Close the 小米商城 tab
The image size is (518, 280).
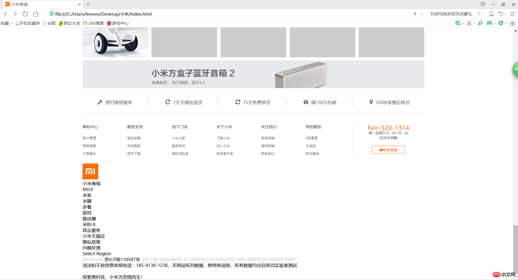[79, 4]
